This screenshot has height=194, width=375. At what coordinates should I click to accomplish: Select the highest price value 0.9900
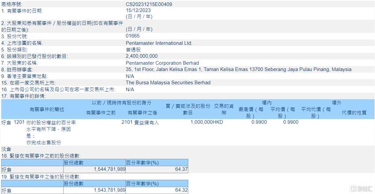259,122
